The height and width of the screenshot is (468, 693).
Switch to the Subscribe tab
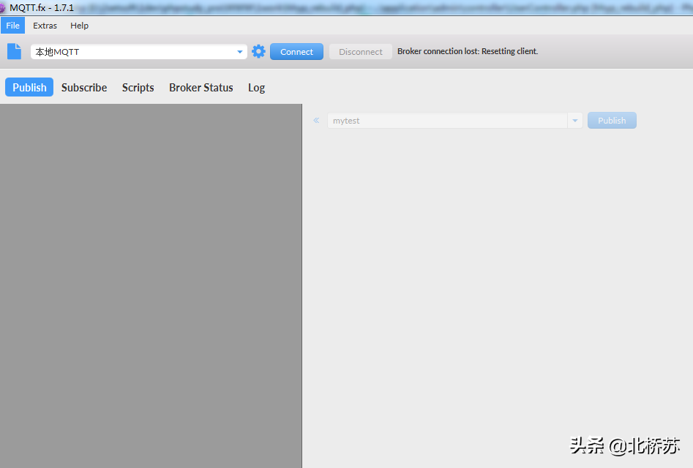click(x=84, y=88)
